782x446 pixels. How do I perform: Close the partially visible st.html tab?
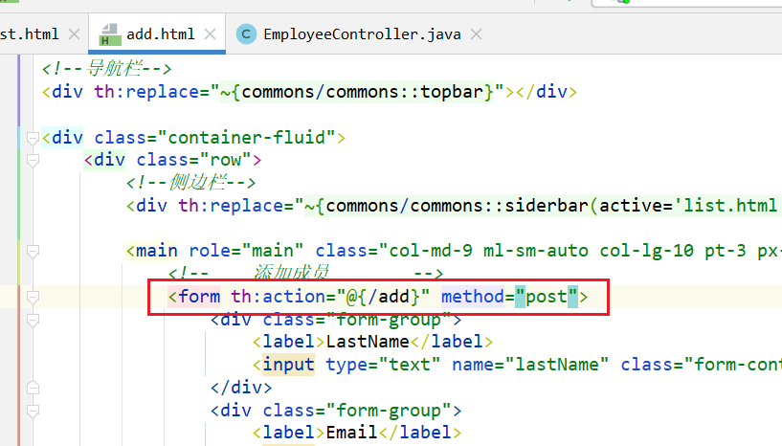coord(75,34)
